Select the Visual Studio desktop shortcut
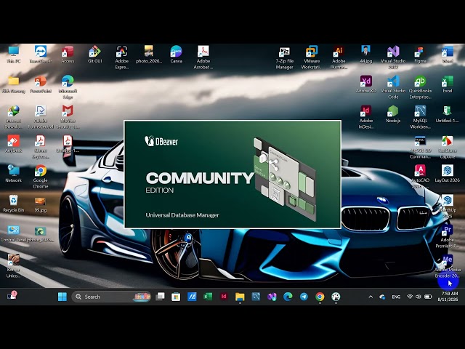This screenshot has height=349, width=465. point(393,57)
